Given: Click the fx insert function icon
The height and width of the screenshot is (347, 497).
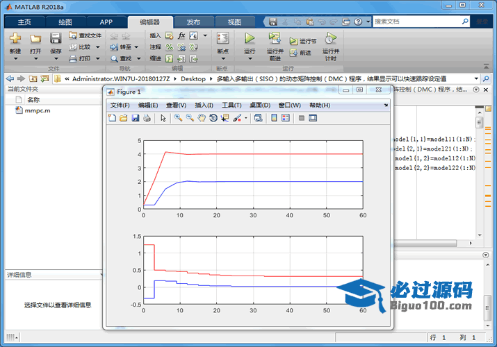Looking at the screenshot, I should [x=181, y=35].
